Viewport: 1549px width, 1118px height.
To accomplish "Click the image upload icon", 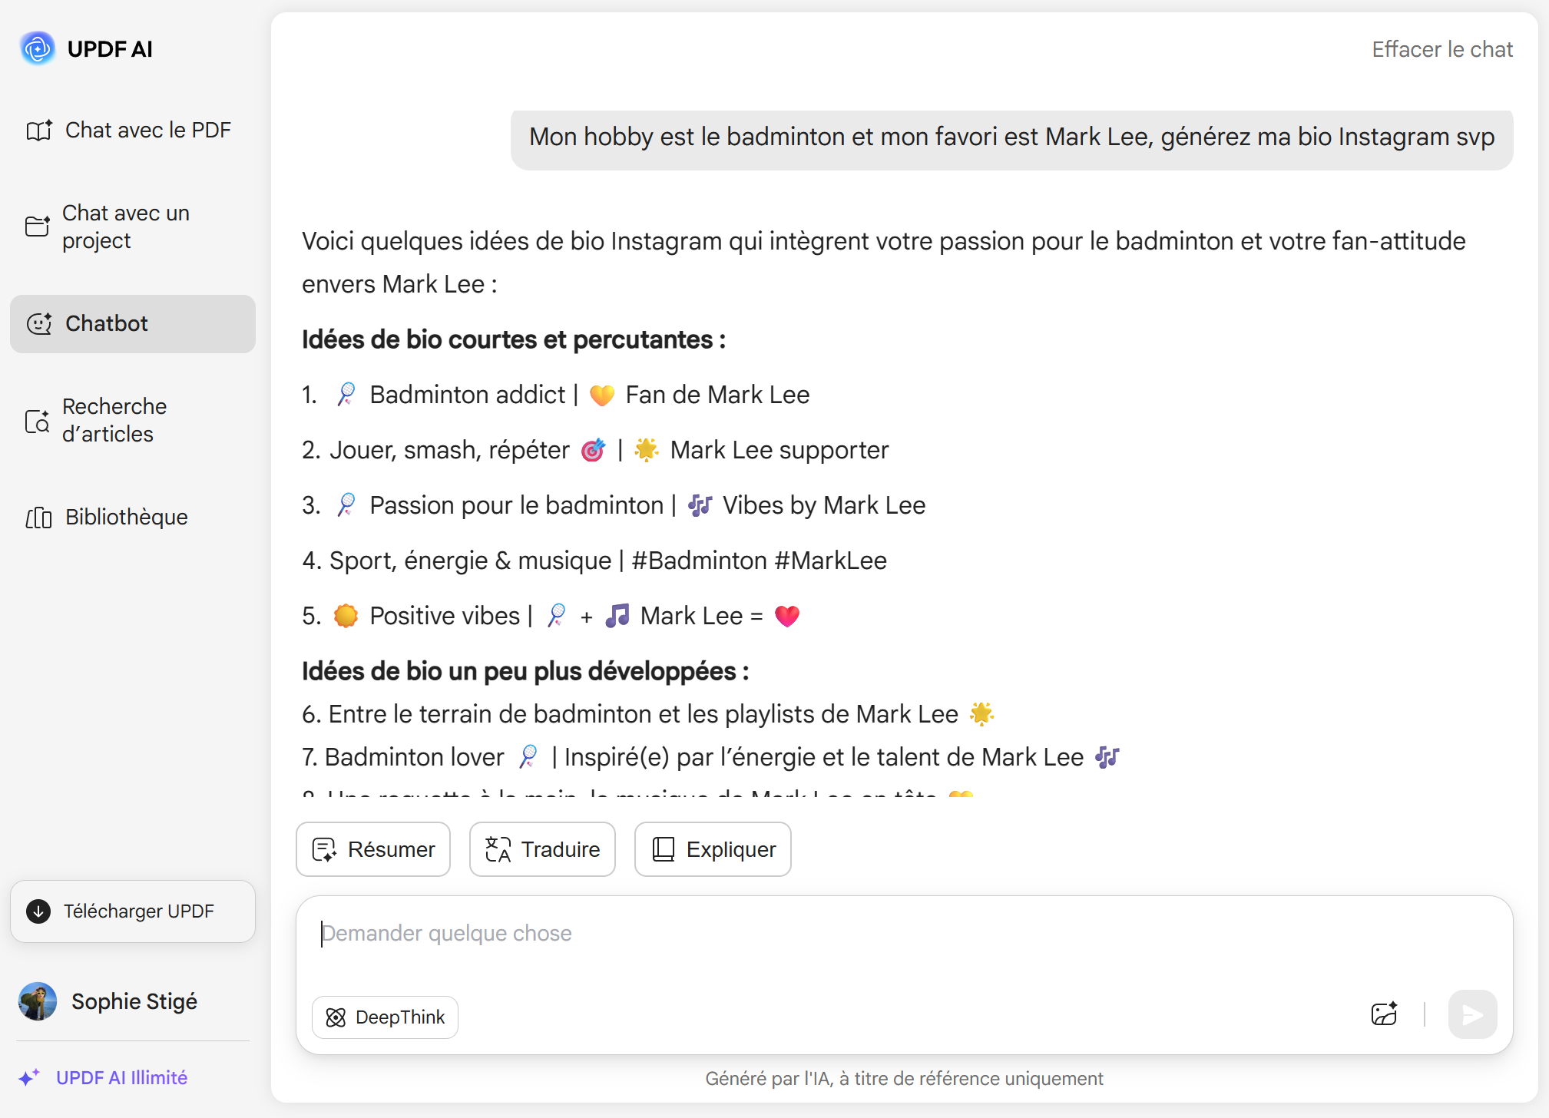I will click(1384, 1014).
